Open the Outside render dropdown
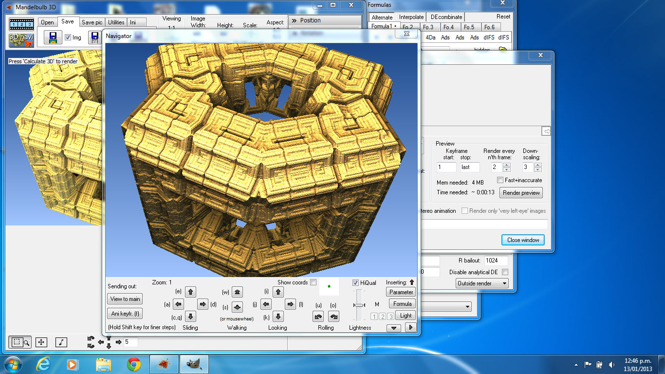The height and width of the screenshot is (374, 665). coord(482,283)
